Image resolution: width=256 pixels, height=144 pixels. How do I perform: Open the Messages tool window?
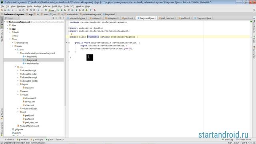[37, 140]
